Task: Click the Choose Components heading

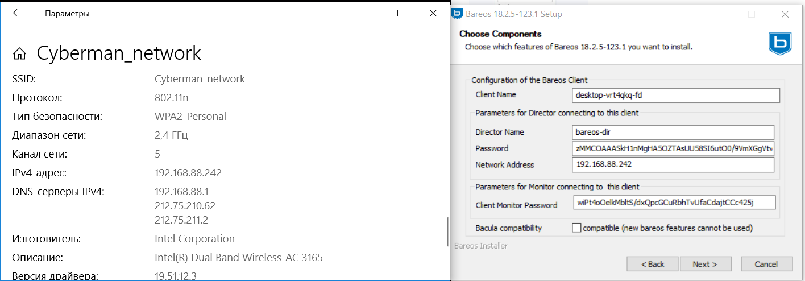Action: [500, 34]
